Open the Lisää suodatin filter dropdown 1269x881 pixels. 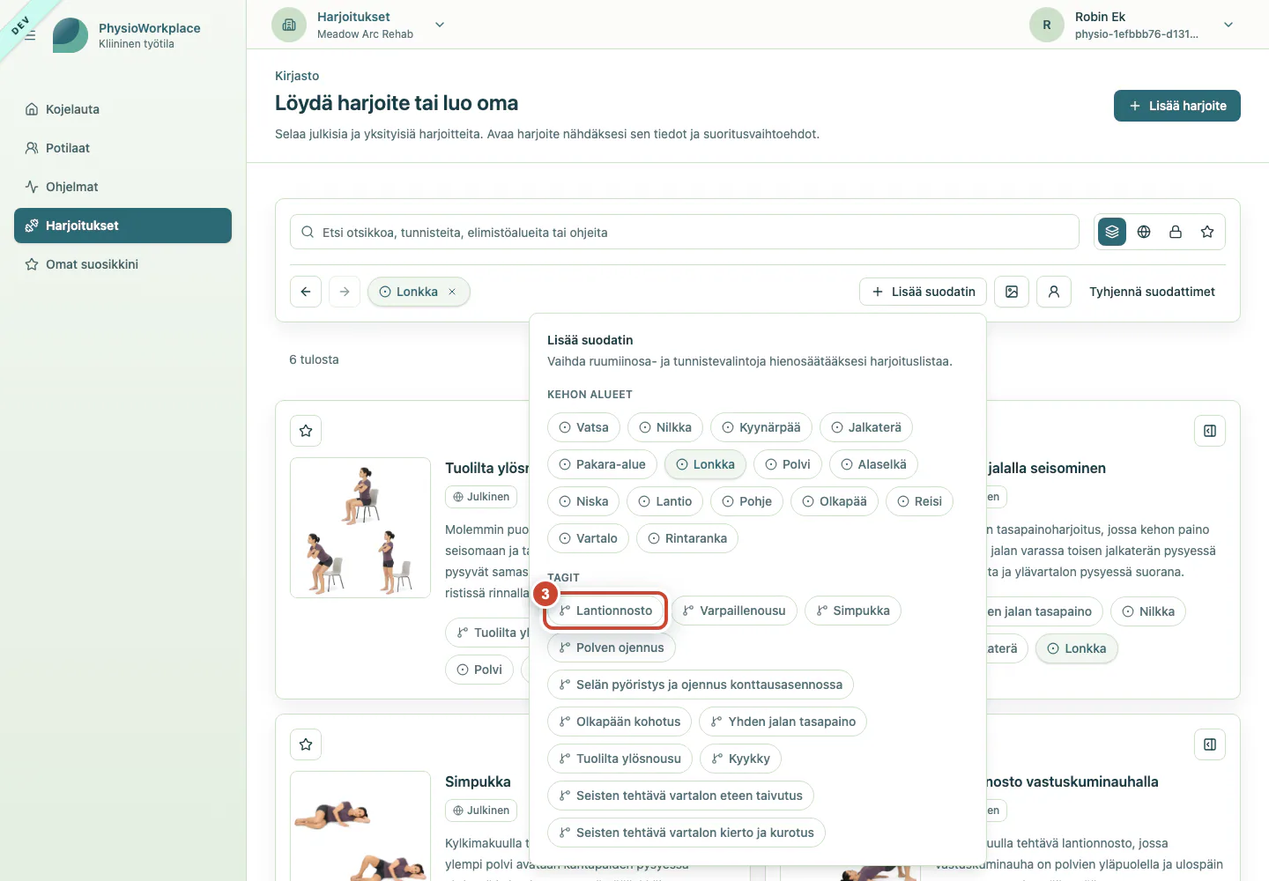point(923,292)
